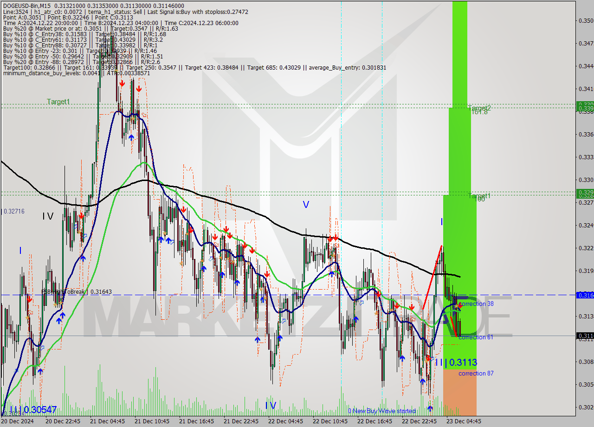Click the '161.8' Fibonacci level label
The height and width of the screenshot is (427, 594).
click(x=479, y=112)
